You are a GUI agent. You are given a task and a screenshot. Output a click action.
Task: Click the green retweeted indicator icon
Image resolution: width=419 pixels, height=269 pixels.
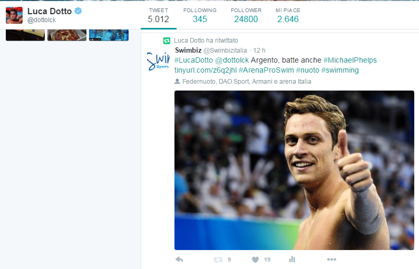pos(167,41)
